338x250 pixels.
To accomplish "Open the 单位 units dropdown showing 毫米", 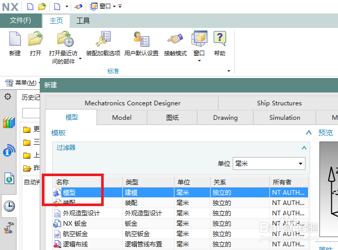I will click(269, 164).
